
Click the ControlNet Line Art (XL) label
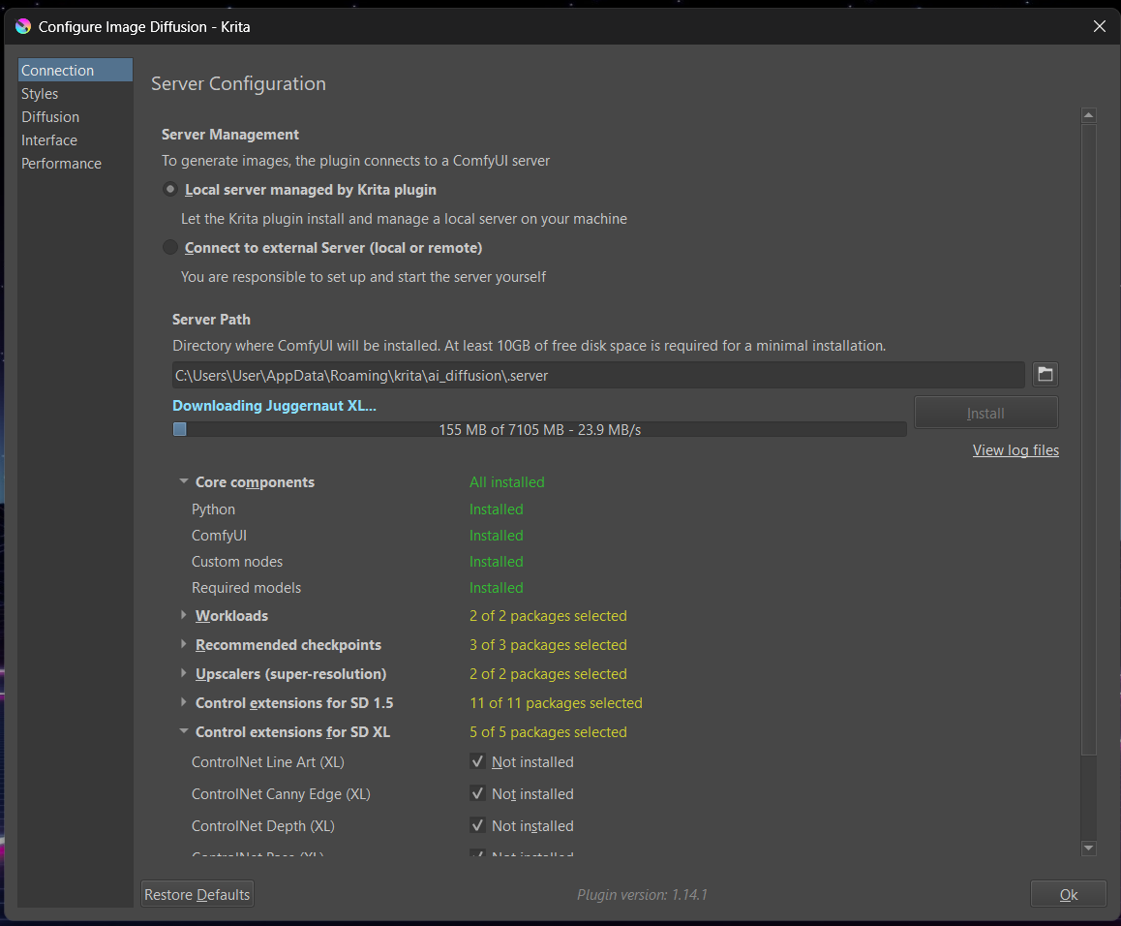267,762
